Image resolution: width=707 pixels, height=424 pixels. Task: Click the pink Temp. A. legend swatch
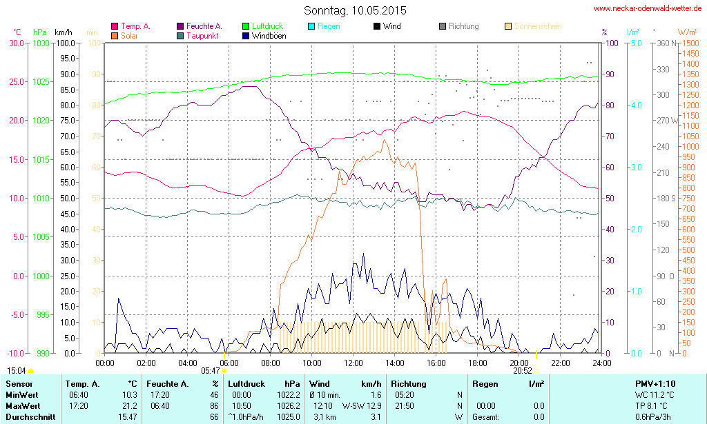pos(114,26)
